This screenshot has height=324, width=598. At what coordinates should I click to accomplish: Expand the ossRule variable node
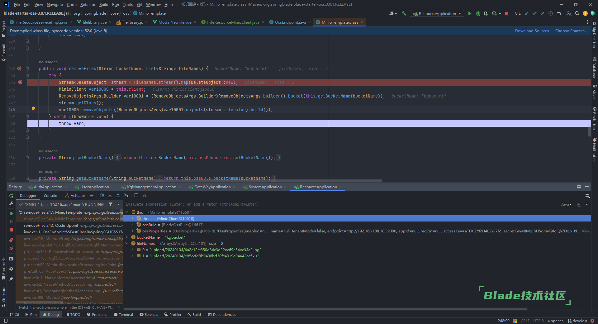tap(133, 225)
